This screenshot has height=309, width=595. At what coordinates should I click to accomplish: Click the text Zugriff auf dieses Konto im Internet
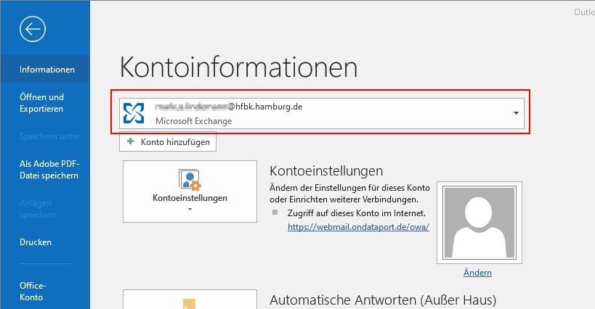point(357,213)
